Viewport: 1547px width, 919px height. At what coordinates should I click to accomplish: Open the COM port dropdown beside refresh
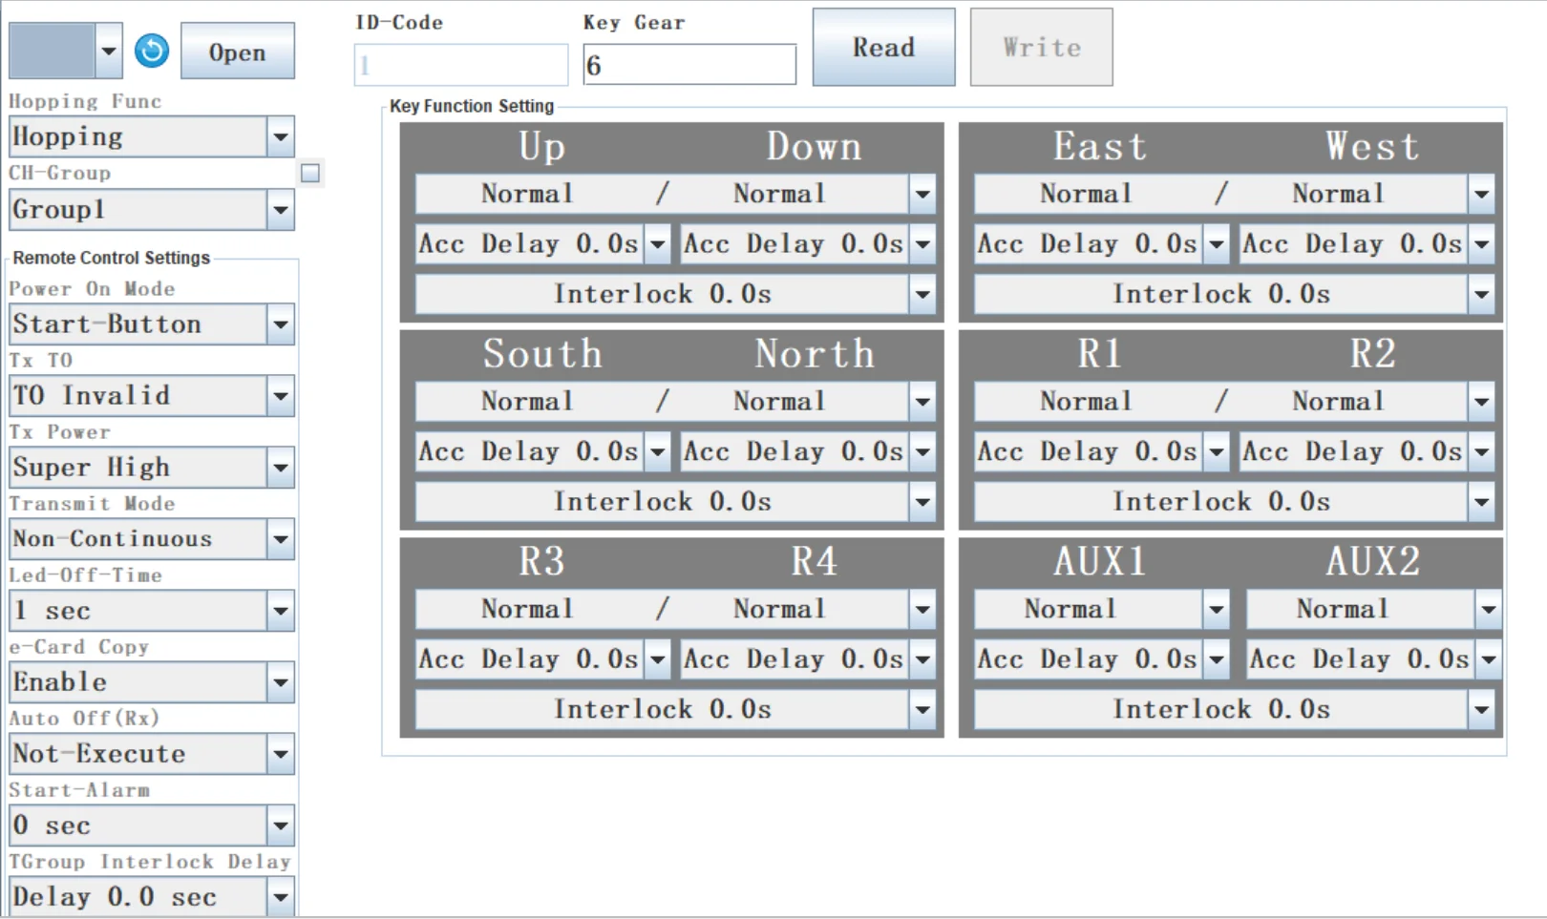[x=66, y=51]
